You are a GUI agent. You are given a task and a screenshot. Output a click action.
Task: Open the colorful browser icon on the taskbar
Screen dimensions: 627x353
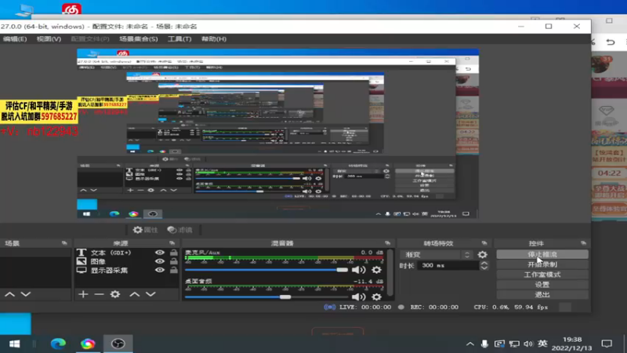(x=88, y=344)
